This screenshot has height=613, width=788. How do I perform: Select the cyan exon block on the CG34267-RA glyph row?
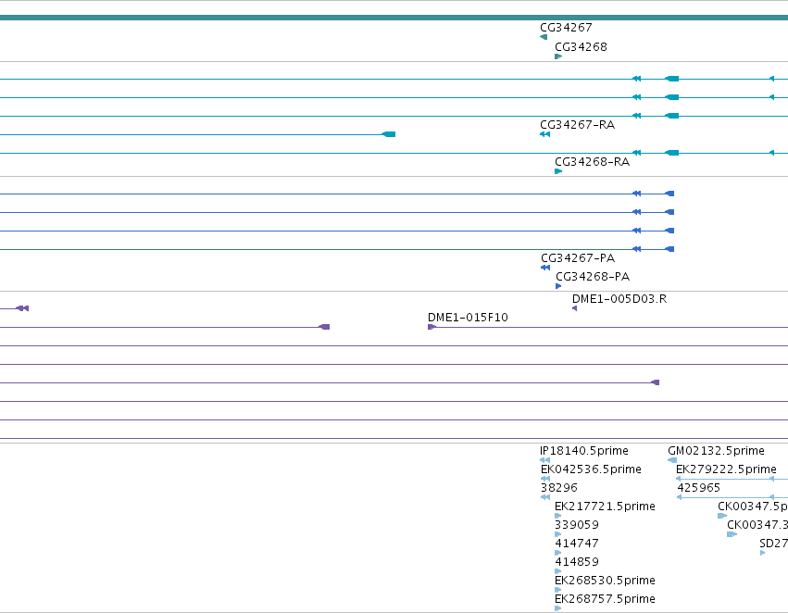pos(389,134)
